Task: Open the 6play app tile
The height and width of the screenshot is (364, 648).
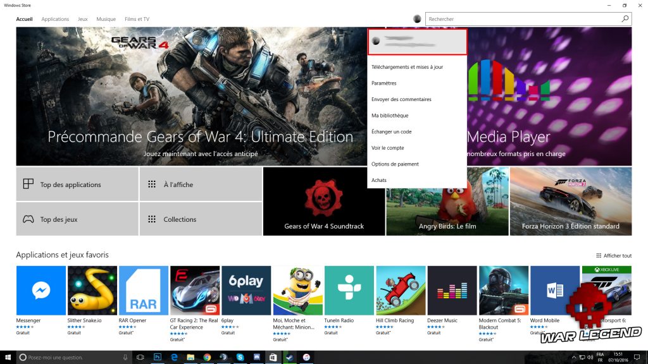Action: pyautogui.click(x=246, y=290)
